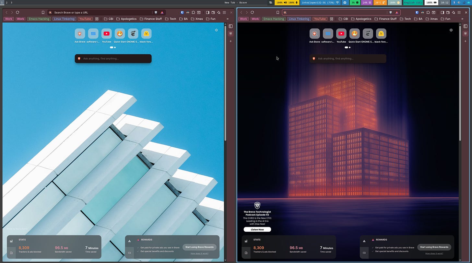Click the Start using Brave Rewards button
The image size is (472, 263).
click(199, 247)
